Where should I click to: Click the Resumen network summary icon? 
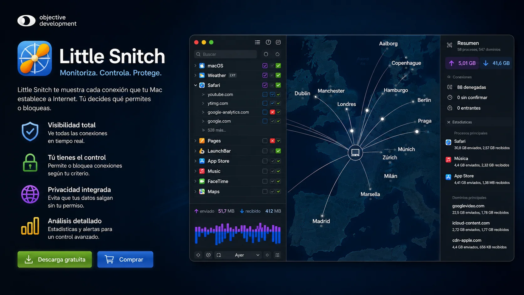tap(449, 45)
